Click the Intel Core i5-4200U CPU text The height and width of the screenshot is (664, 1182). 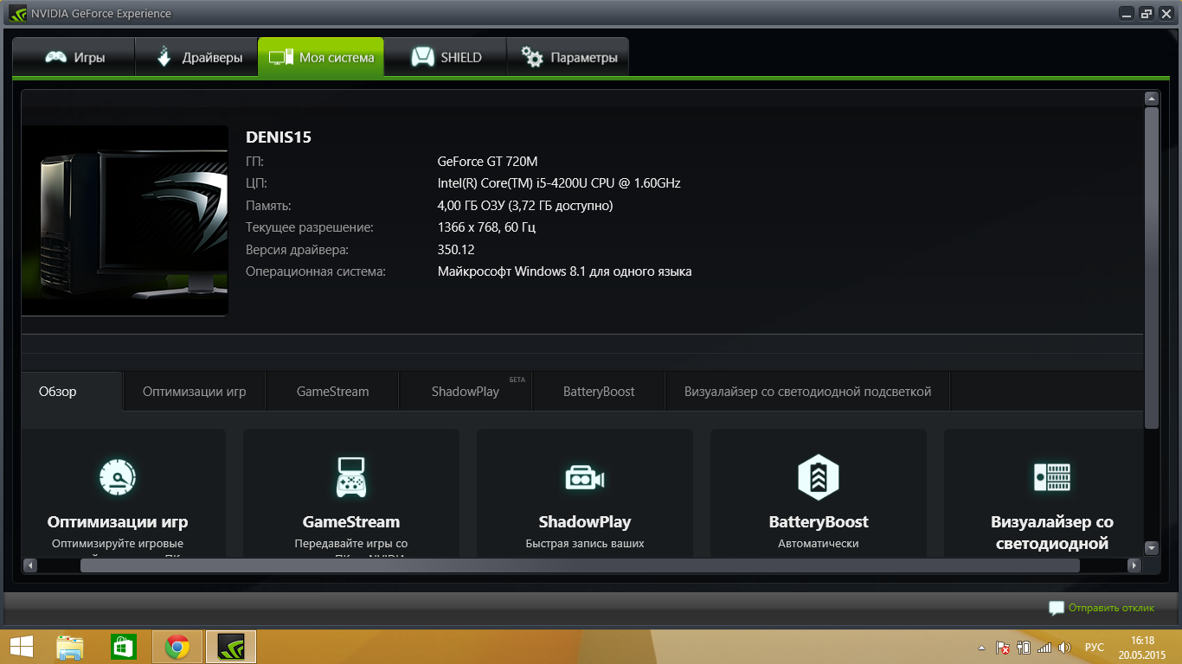pos(559,183)
